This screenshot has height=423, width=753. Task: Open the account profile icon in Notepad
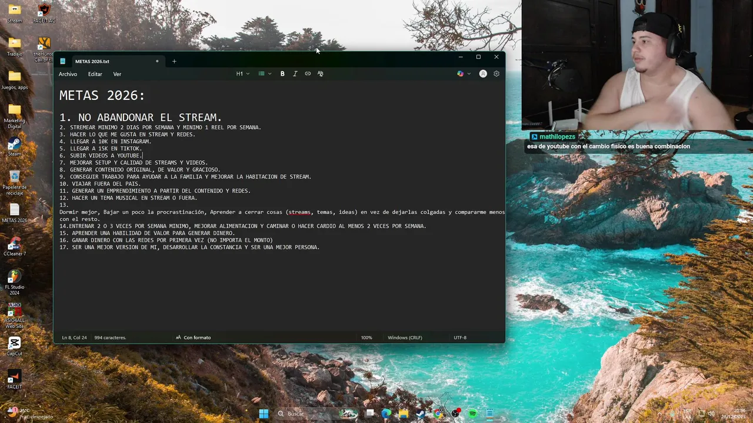tap(483, 73)
